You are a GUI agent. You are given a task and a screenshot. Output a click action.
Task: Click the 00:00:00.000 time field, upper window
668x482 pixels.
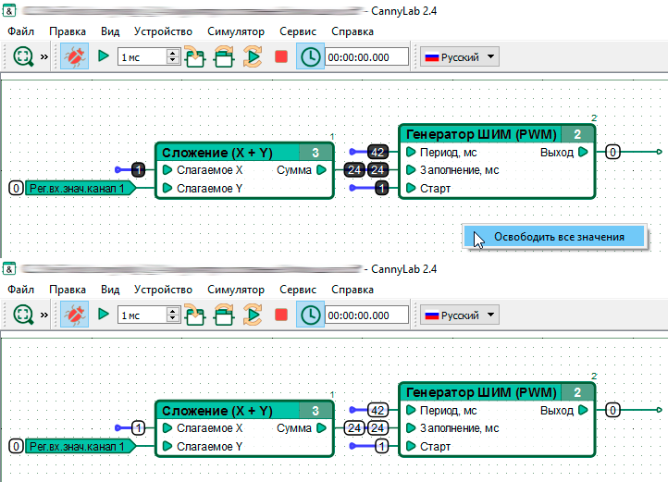click(x=366, y=56)
